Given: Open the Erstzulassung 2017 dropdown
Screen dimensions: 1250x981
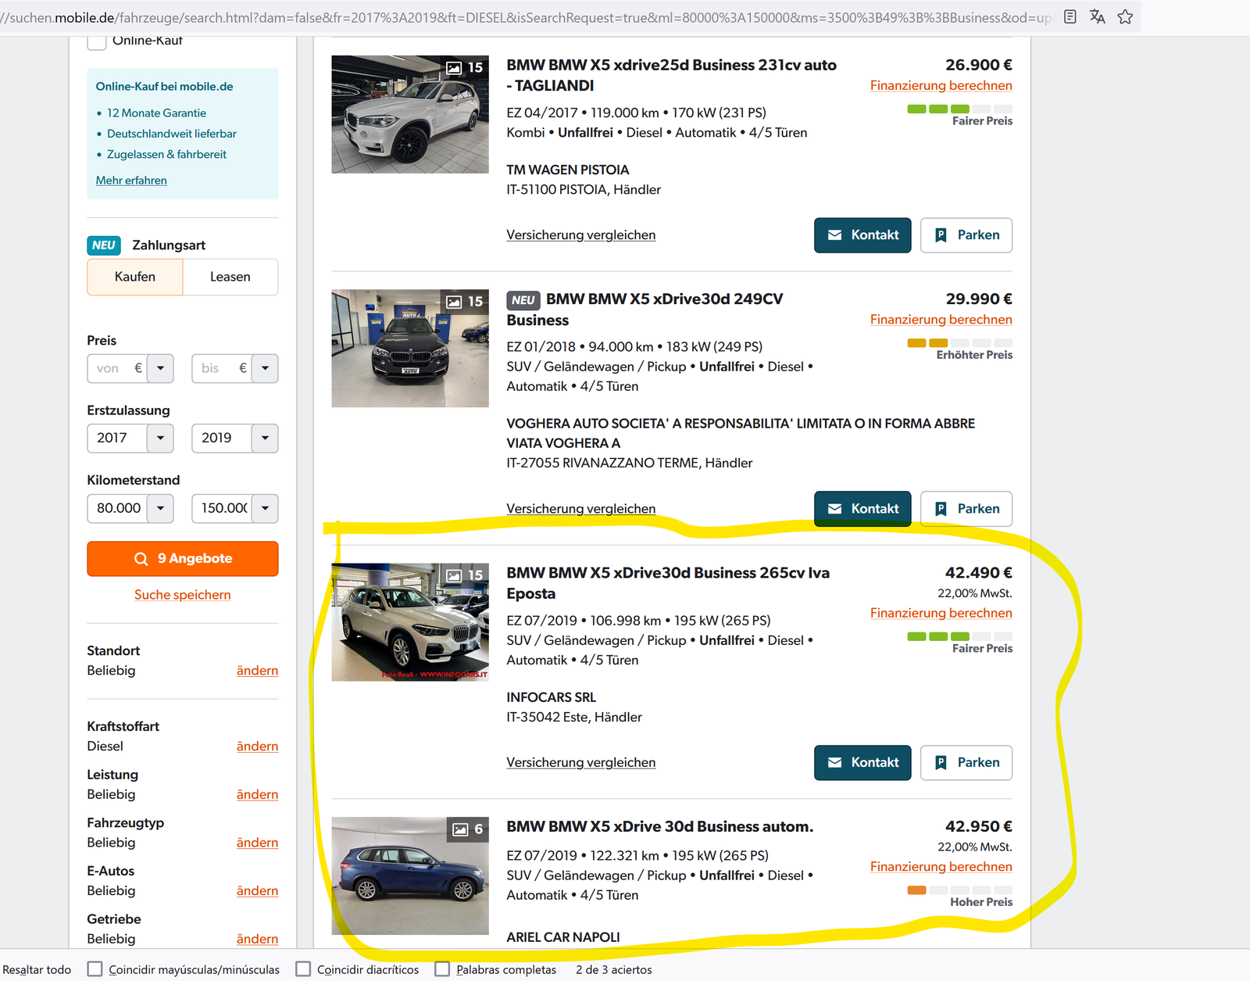Looking at the screenshot, I should click(160, 439).
